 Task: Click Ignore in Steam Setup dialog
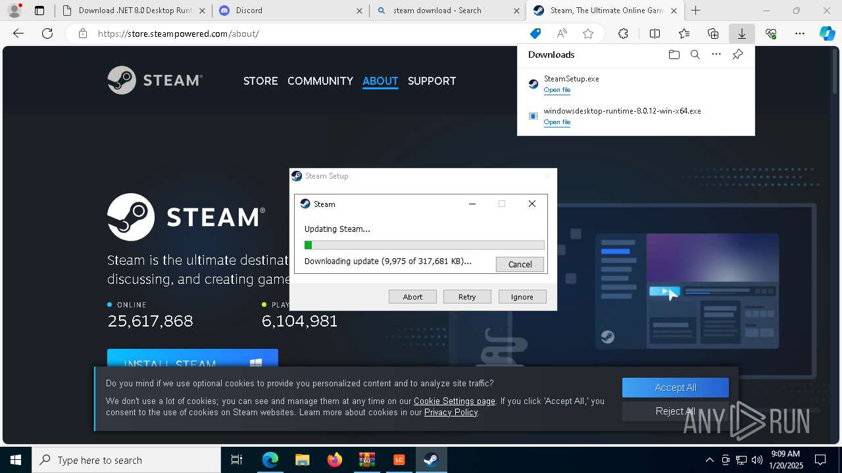click(522, 296)
